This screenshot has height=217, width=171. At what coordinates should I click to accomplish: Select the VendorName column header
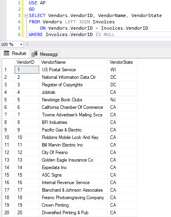click(73, 62)
